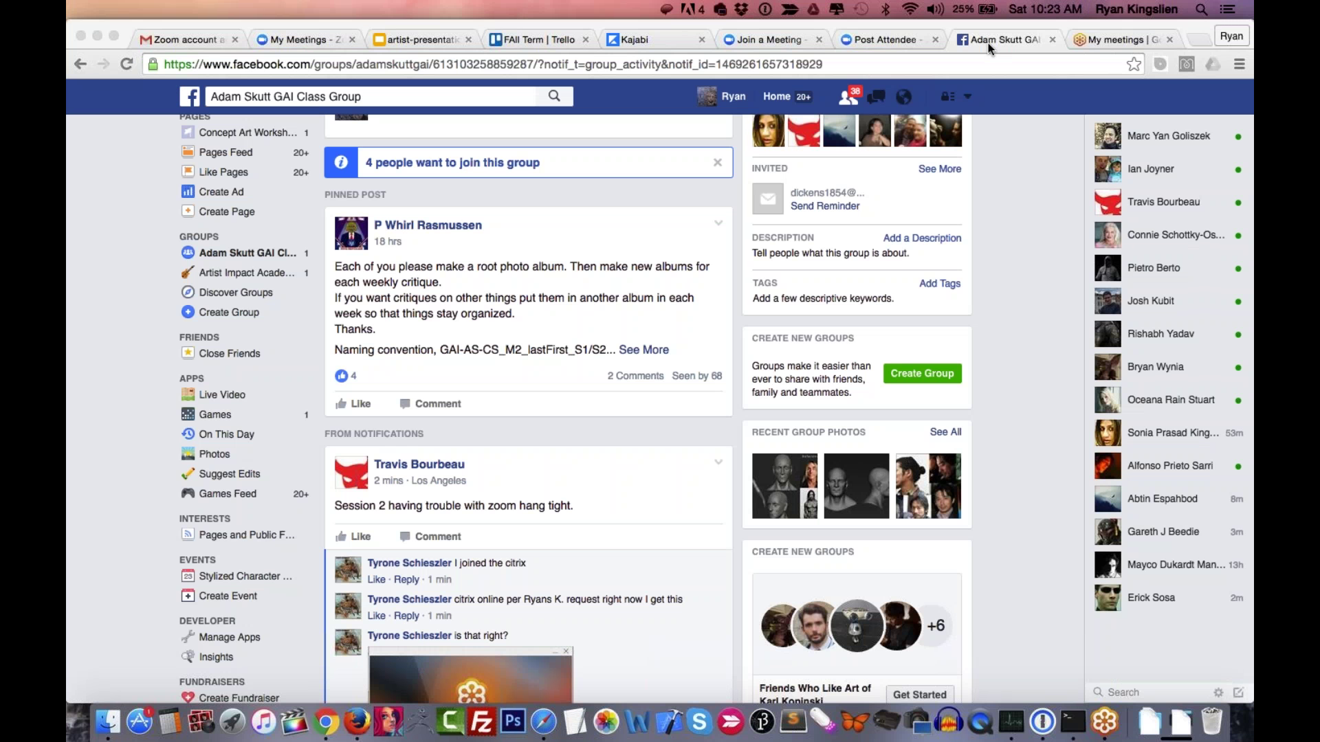Open the account dropdown arrow in blue bar
This screenshot has width=1320, height=742.
click(x=967, y=97)
